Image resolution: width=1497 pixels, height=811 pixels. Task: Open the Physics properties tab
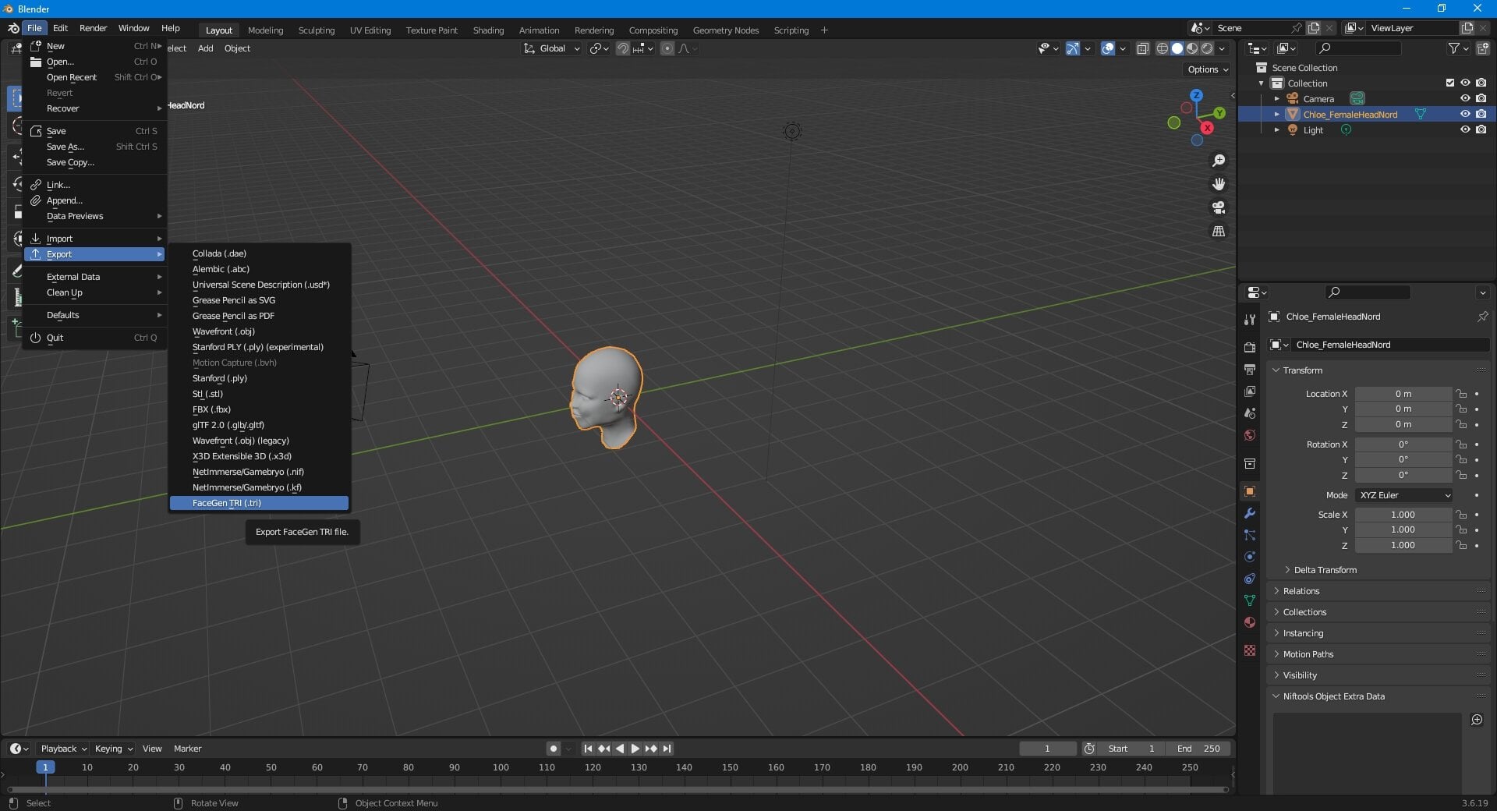pyautogui.click(x=1250, y=557)
